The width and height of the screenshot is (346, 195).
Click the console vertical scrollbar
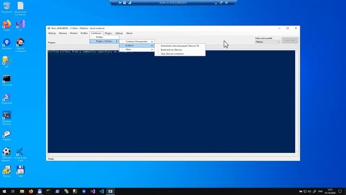click(x=297, y=101)
